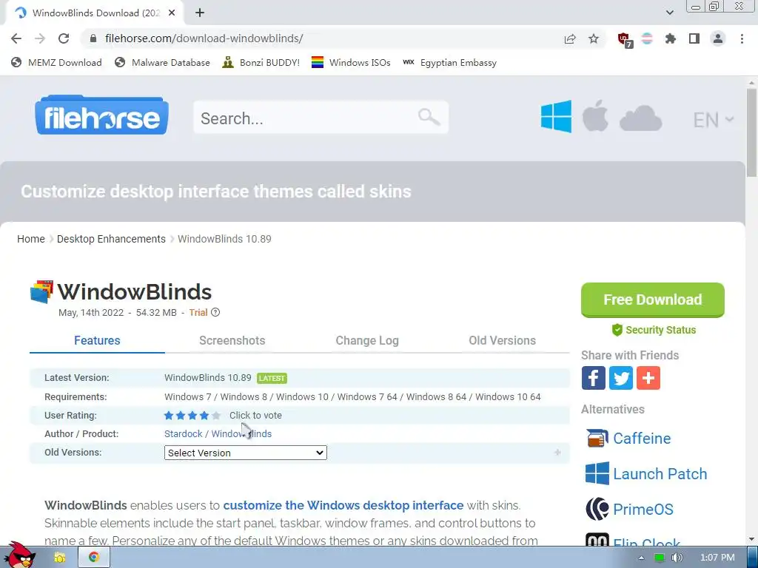The image size is (758, 568).
Task: Select the cloud web apps icon
Action: 640,119
